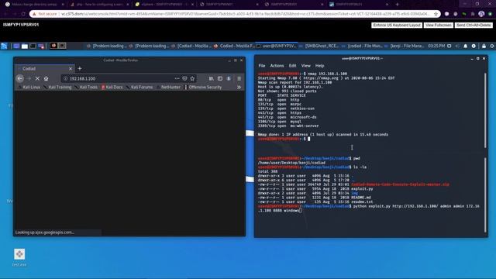Image resolution: width=496 pixels, height=279 pixels.
Task: Go to Firefox home page icon
Action: 46,78
